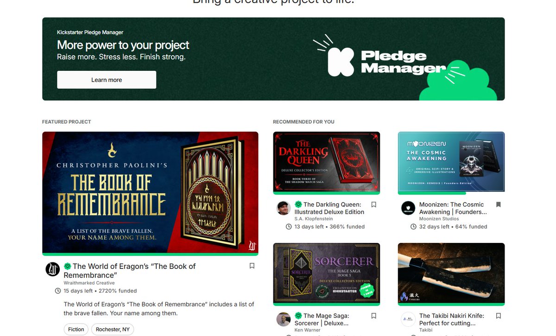This screenshot has height=336, width=556.
Task: Click funding progress bar under Darkling Queen
Action: [327, 193]
